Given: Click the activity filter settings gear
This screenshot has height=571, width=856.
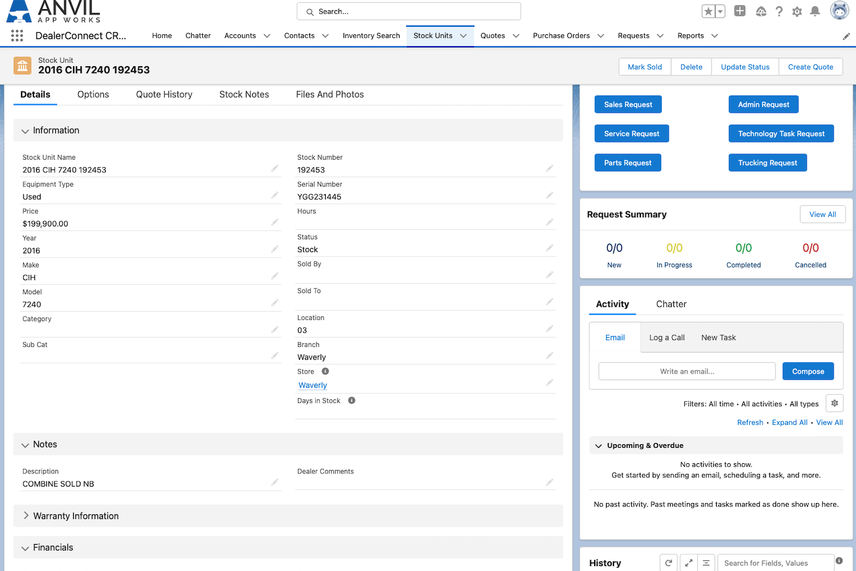Looking at the screenshot, I should coord(834,403).
